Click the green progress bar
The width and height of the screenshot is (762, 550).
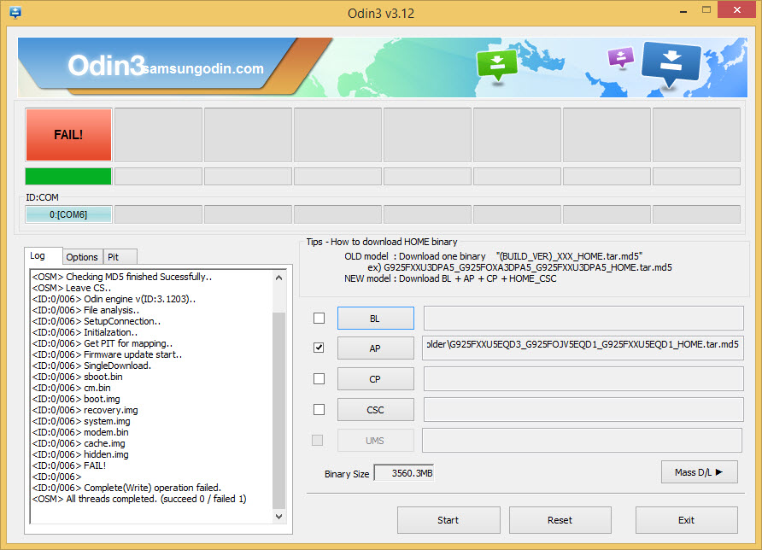tap(68, 176)
